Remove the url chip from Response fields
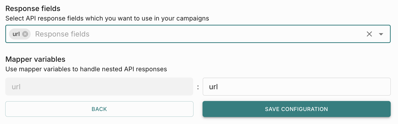398x124 pixels. pos(25,34)
